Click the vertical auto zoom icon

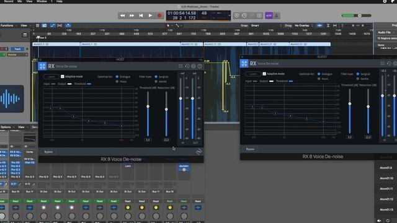pos(328,25)
